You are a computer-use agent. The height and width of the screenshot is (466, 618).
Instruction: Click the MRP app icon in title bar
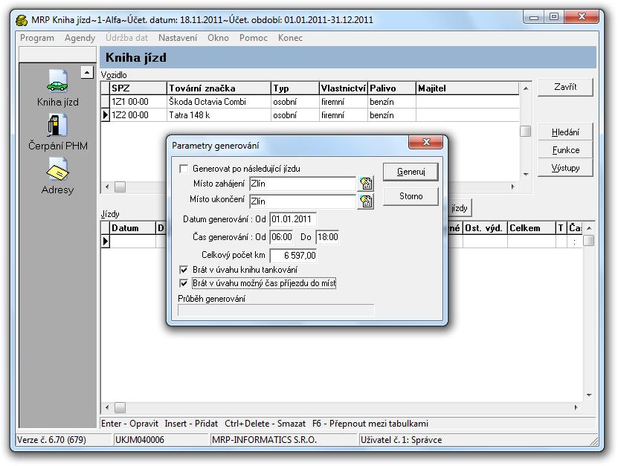click(22, 19)
